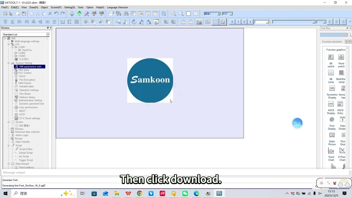Collapse the Script tree node
Screen dimensions: 352x198
click(9, 145)
